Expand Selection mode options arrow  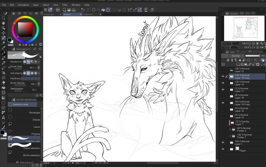[39, 62]
